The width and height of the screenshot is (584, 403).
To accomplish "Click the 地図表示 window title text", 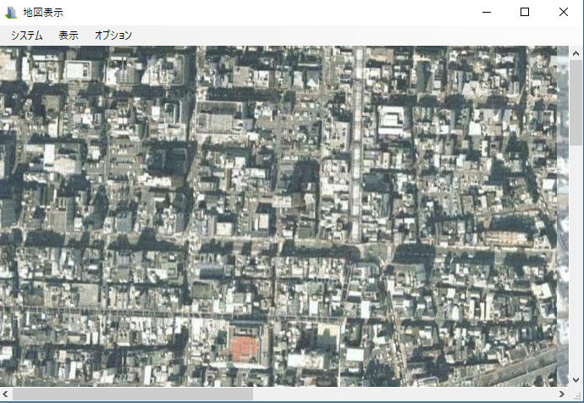I will pos(43,13).
